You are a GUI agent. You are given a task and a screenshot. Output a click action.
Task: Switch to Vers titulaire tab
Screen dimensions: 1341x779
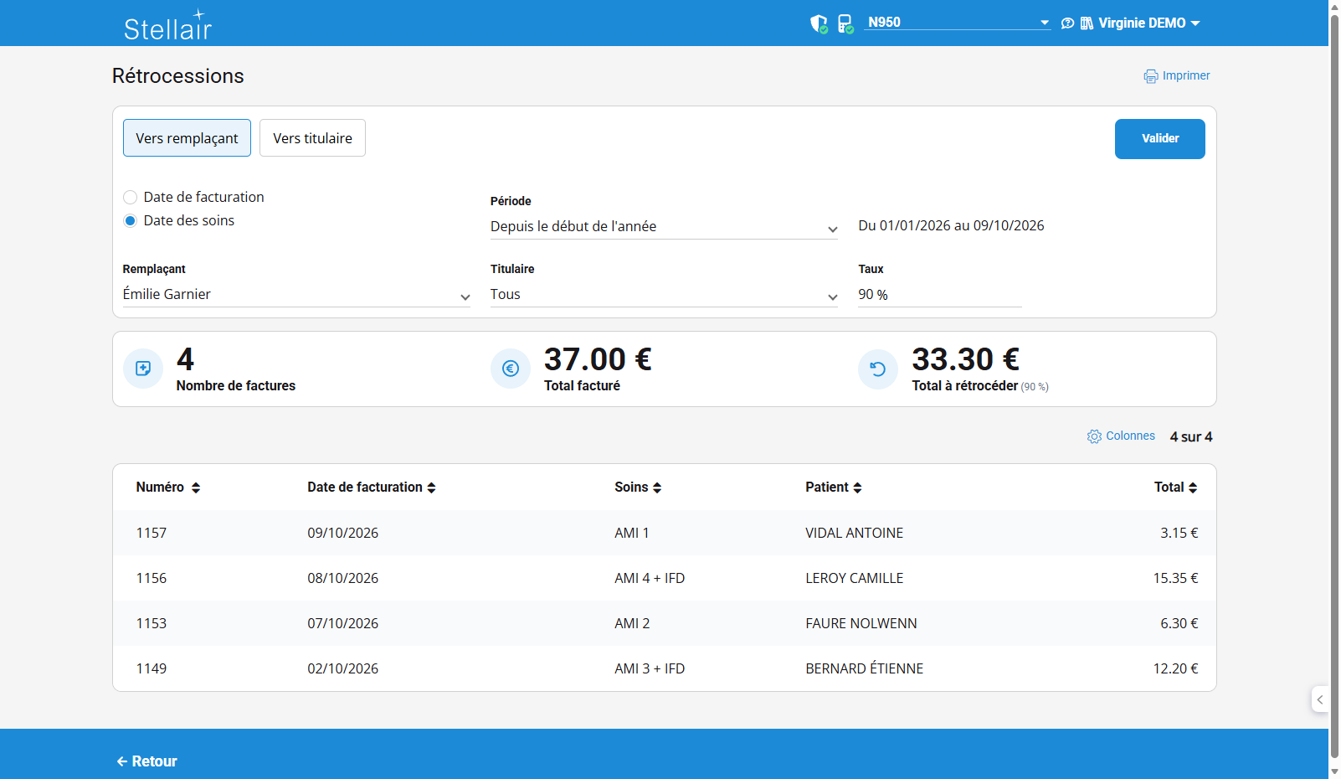[x=312, y=138]
